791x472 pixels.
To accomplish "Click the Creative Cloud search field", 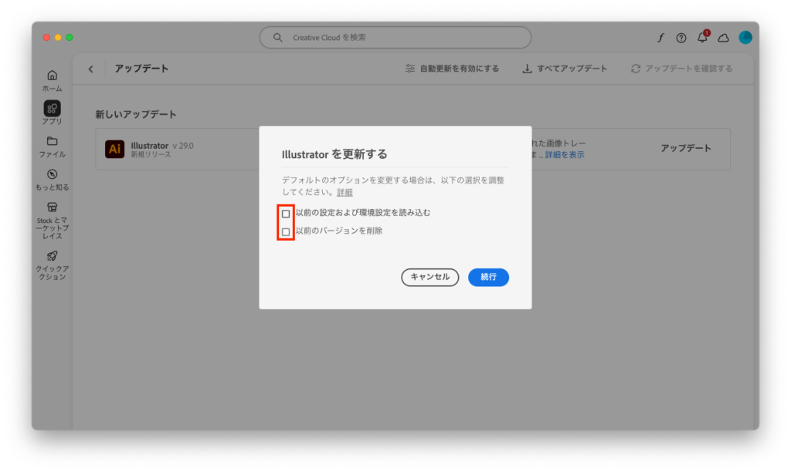I will pyautogui.click(x=395, y=38).
